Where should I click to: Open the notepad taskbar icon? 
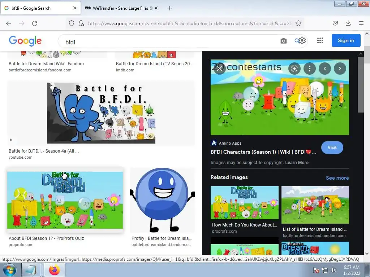pos(31,270)
